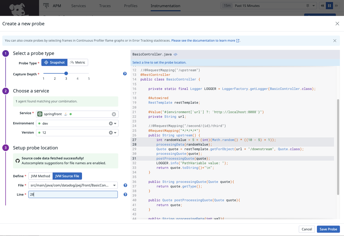Close the Create a new probe dialog
344x236 pixels.
coord(337,23)
